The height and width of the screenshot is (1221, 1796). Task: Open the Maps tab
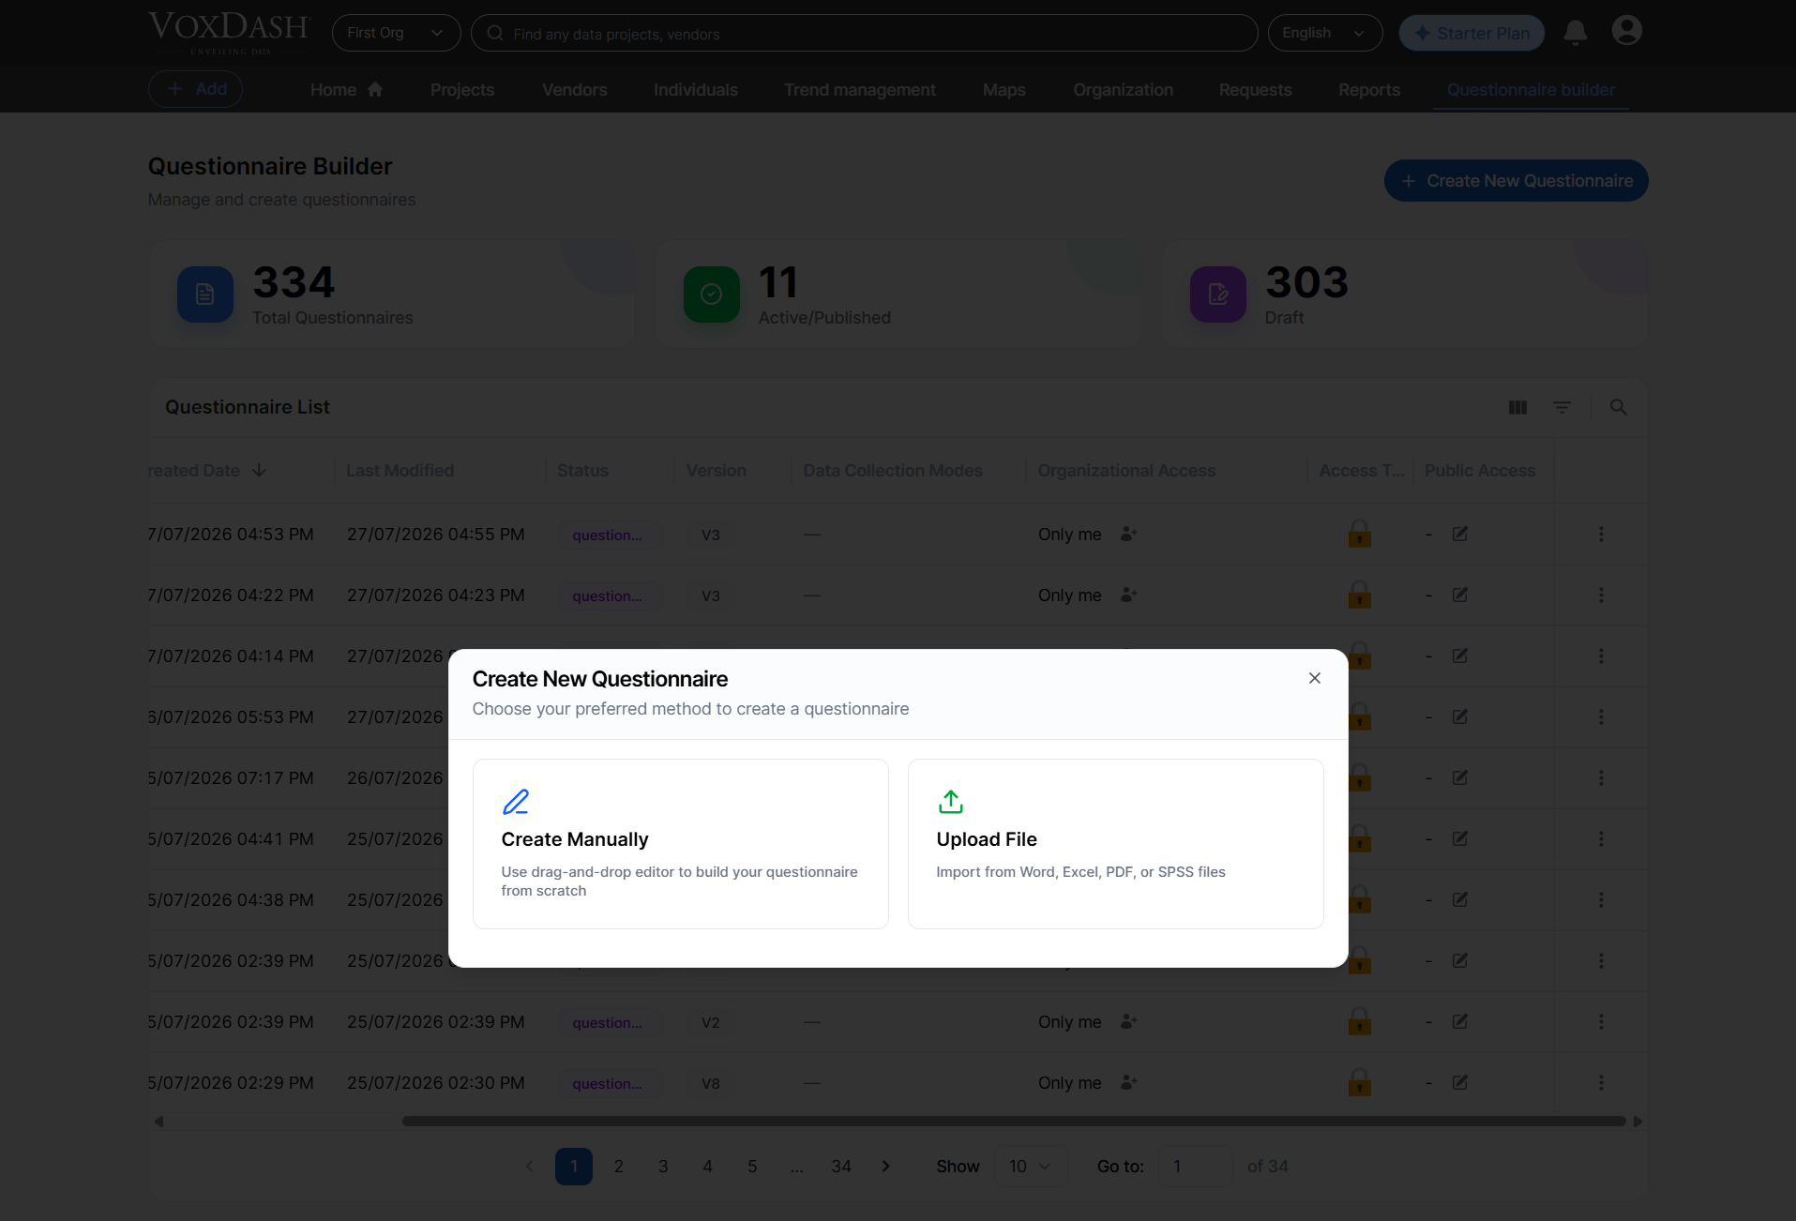tap(1004, 89)
